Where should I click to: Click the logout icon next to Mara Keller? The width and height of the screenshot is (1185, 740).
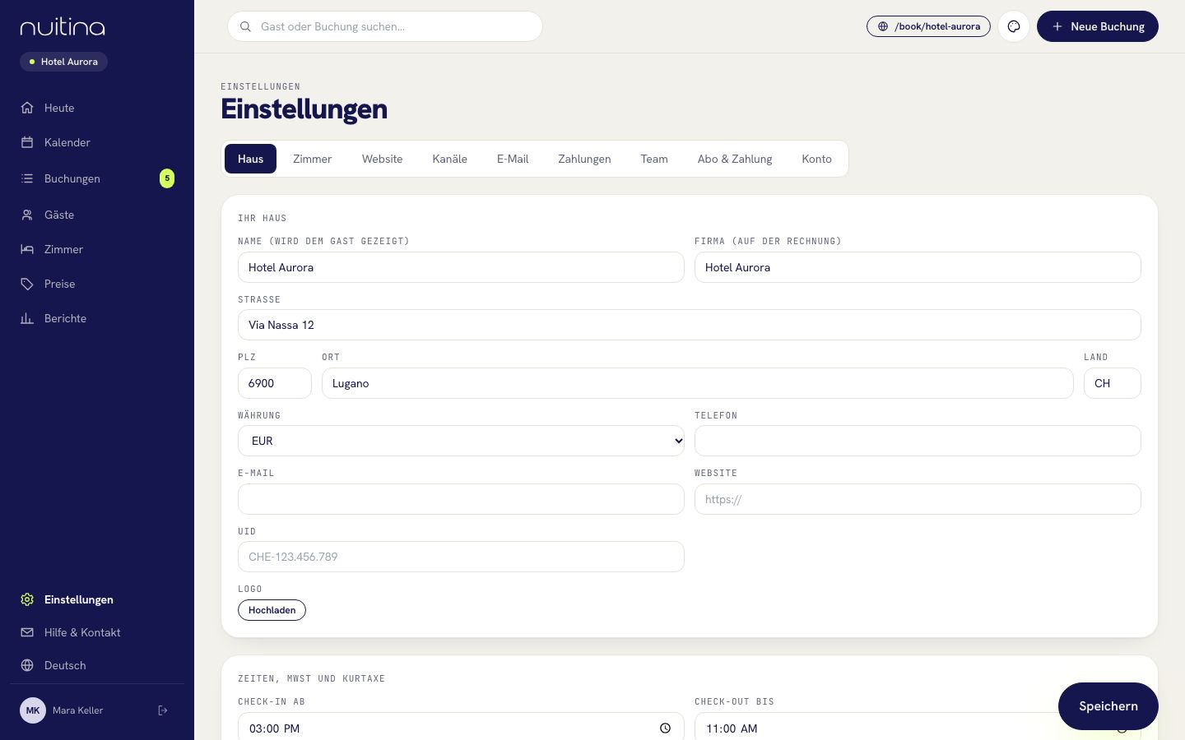click(163, 710)
